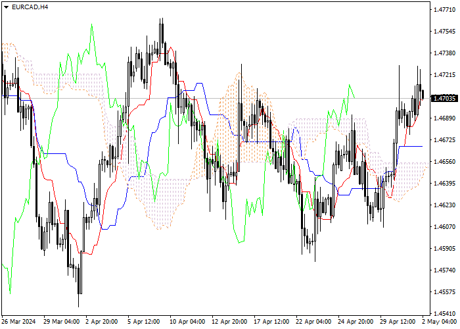Click price scale value 1.47545
Image resolution: width=460 pixels, height=329 pixels.
click(444, 32)
